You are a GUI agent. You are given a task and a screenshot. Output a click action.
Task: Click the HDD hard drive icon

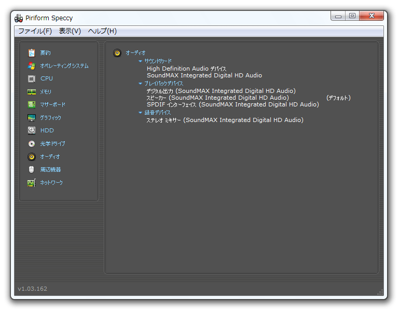pos(32,130)
